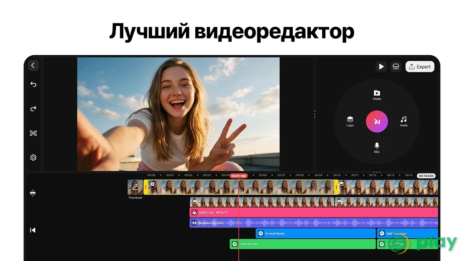Click the Solid Color paint bucket icon
This screenshot has height=261, width=464.
coord(194,213)
